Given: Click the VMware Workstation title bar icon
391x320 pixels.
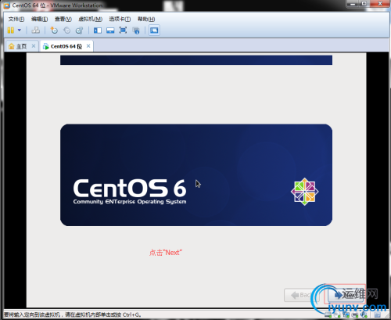Looking at the screenshot, I should pyautogui.click(x=6, y=5).
